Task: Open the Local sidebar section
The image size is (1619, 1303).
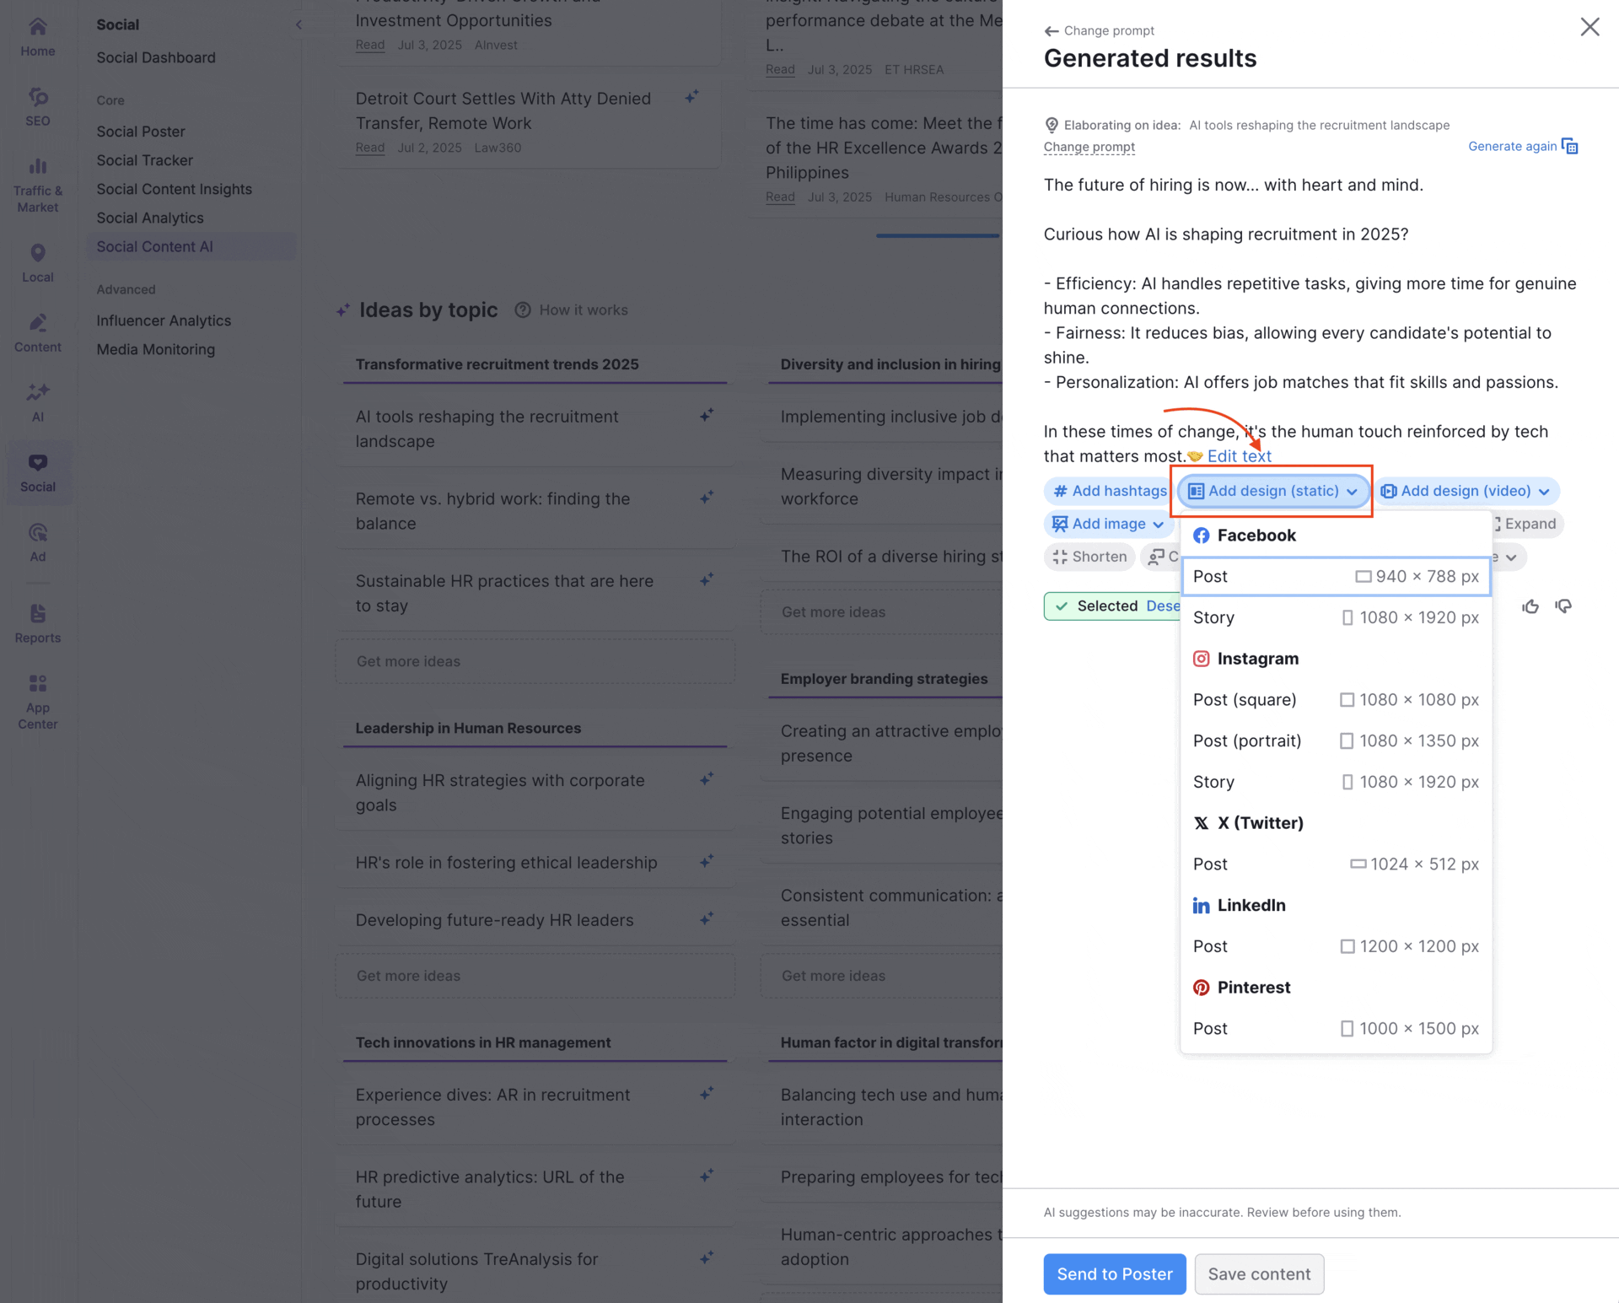Action: coord(38,263)
